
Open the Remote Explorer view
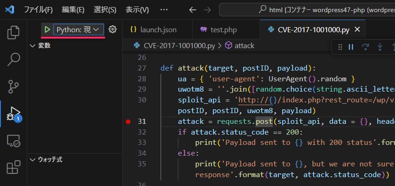14,141
